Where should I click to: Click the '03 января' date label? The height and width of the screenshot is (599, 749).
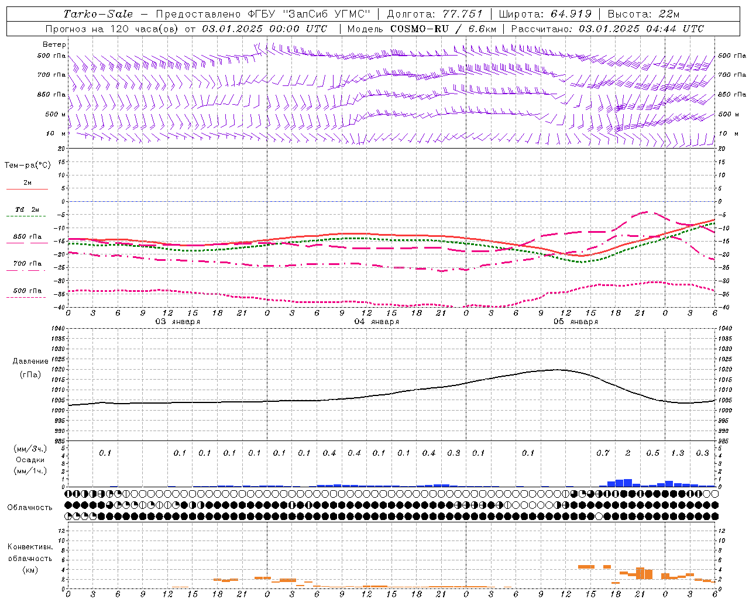click(178, 322)
